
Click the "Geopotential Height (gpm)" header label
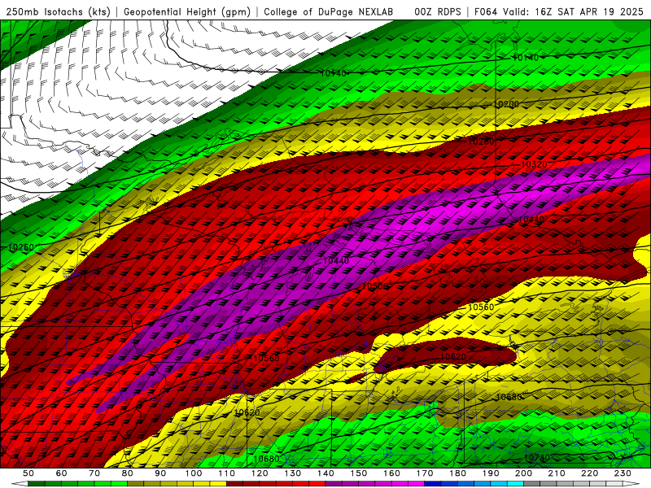(187, 12)
